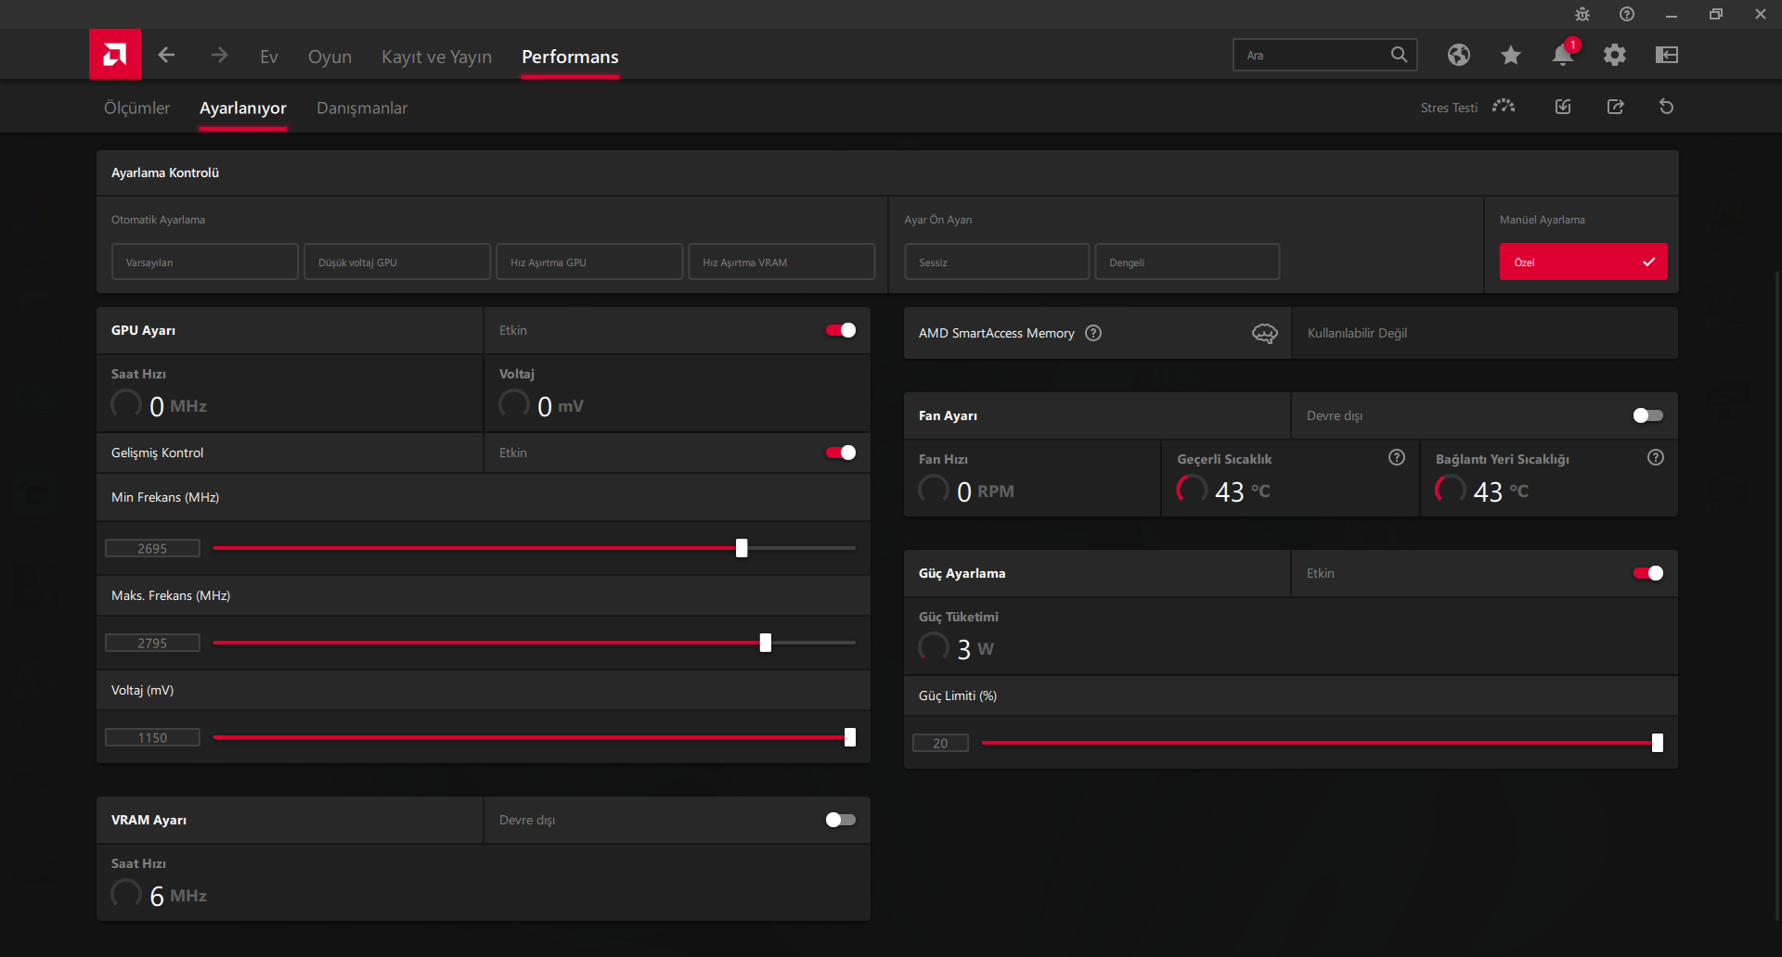Turn on the VRAM Ayarı toggle
Image resolution: width=1782 pixels, height=957 pixels.
pyautogui.click(x=841, y=820)
